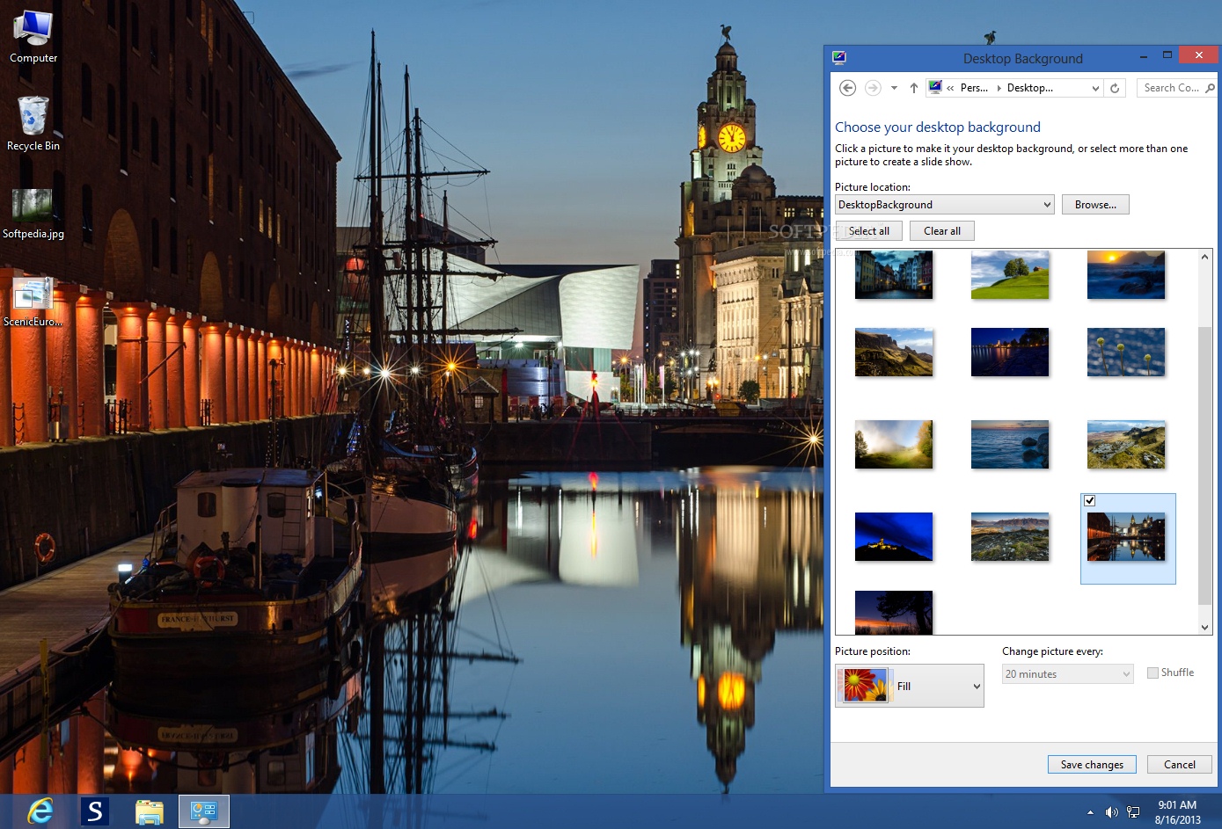The width and height of the screenshot is (1222, 829).
Task: Click the Pers... breadcrumb segment
Action: (x=974, y=88)
